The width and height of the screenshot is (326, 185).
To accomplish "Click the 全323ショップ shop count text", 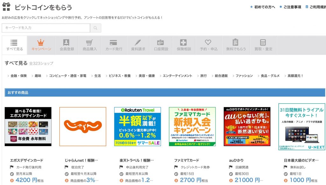I will (41, 63).
